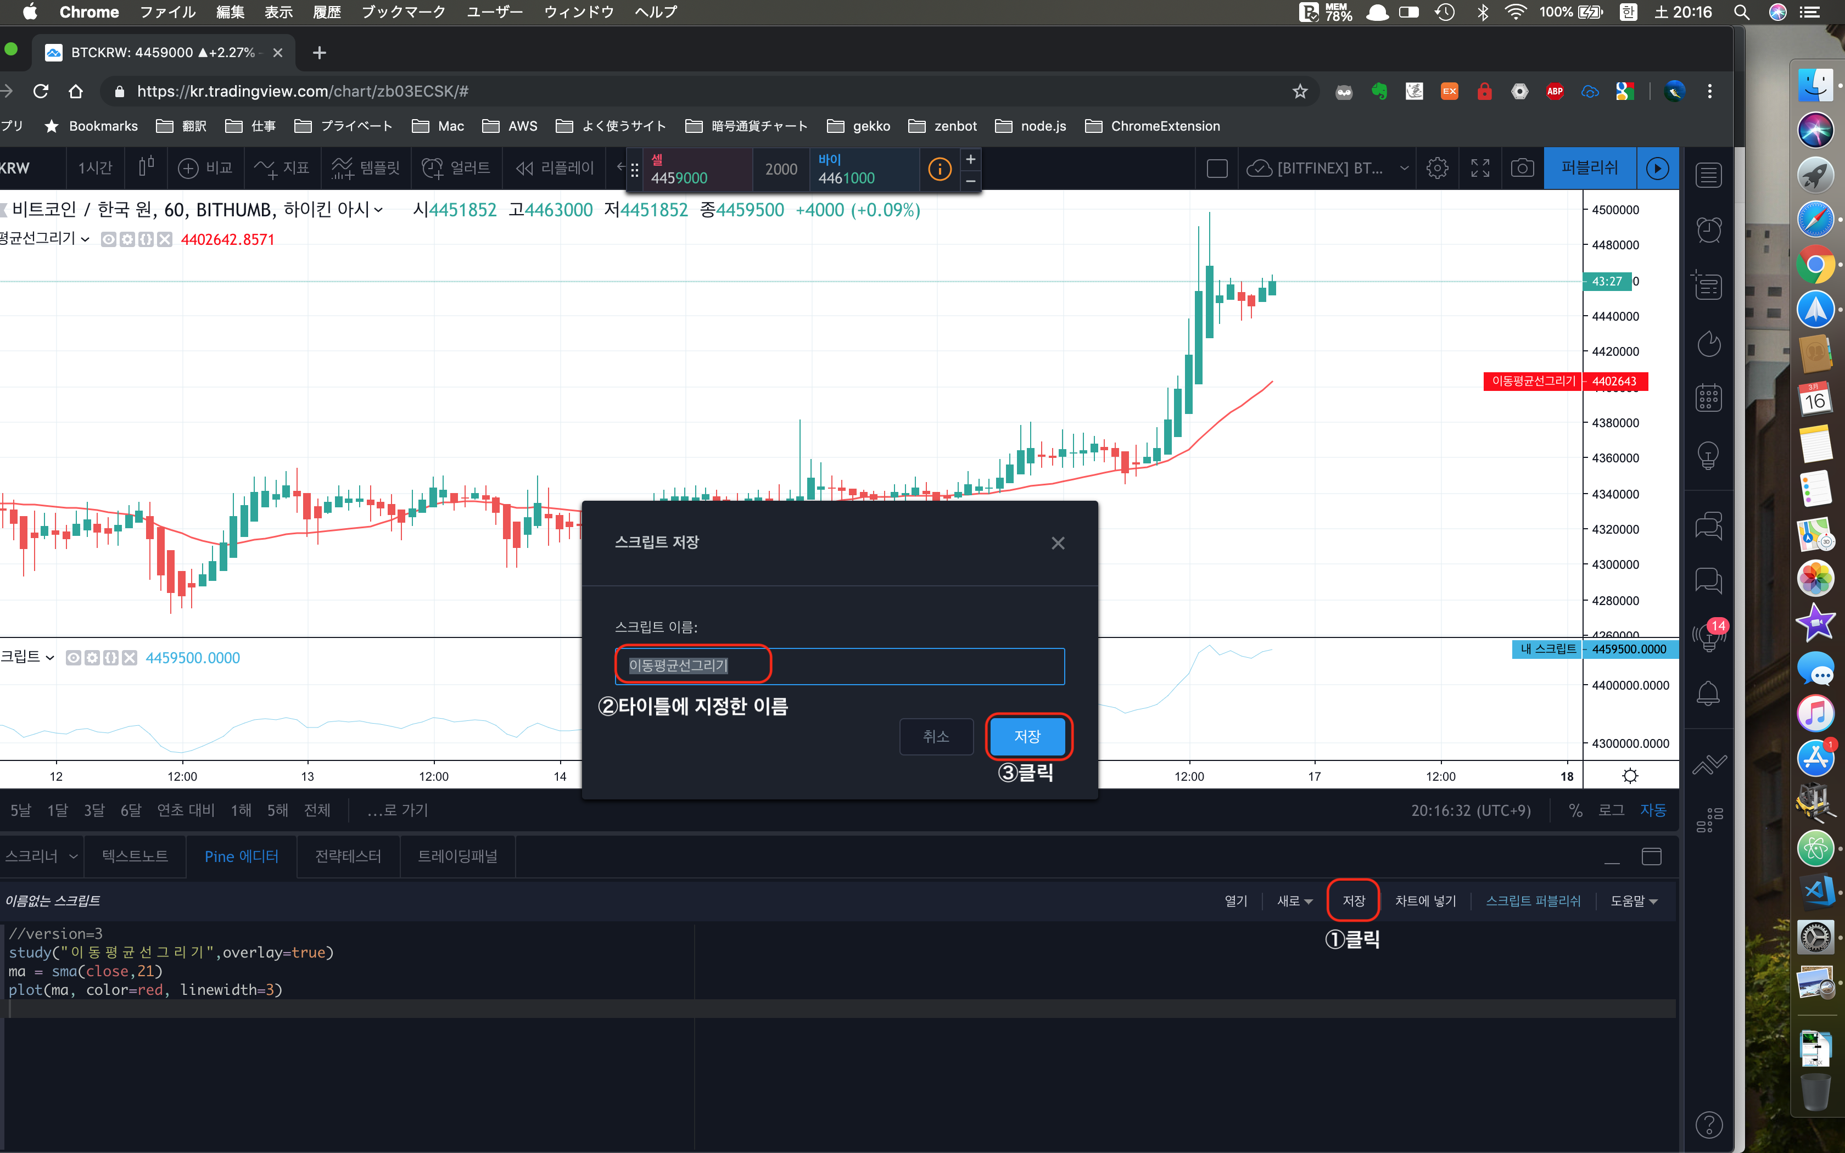Maximize the bottom Pine editor panel
Image resolution: width=1845 pixels, height=1153 pixels.
click(1651, 857)
